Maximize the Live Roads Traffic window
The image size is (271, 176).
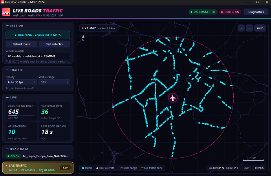257,2
